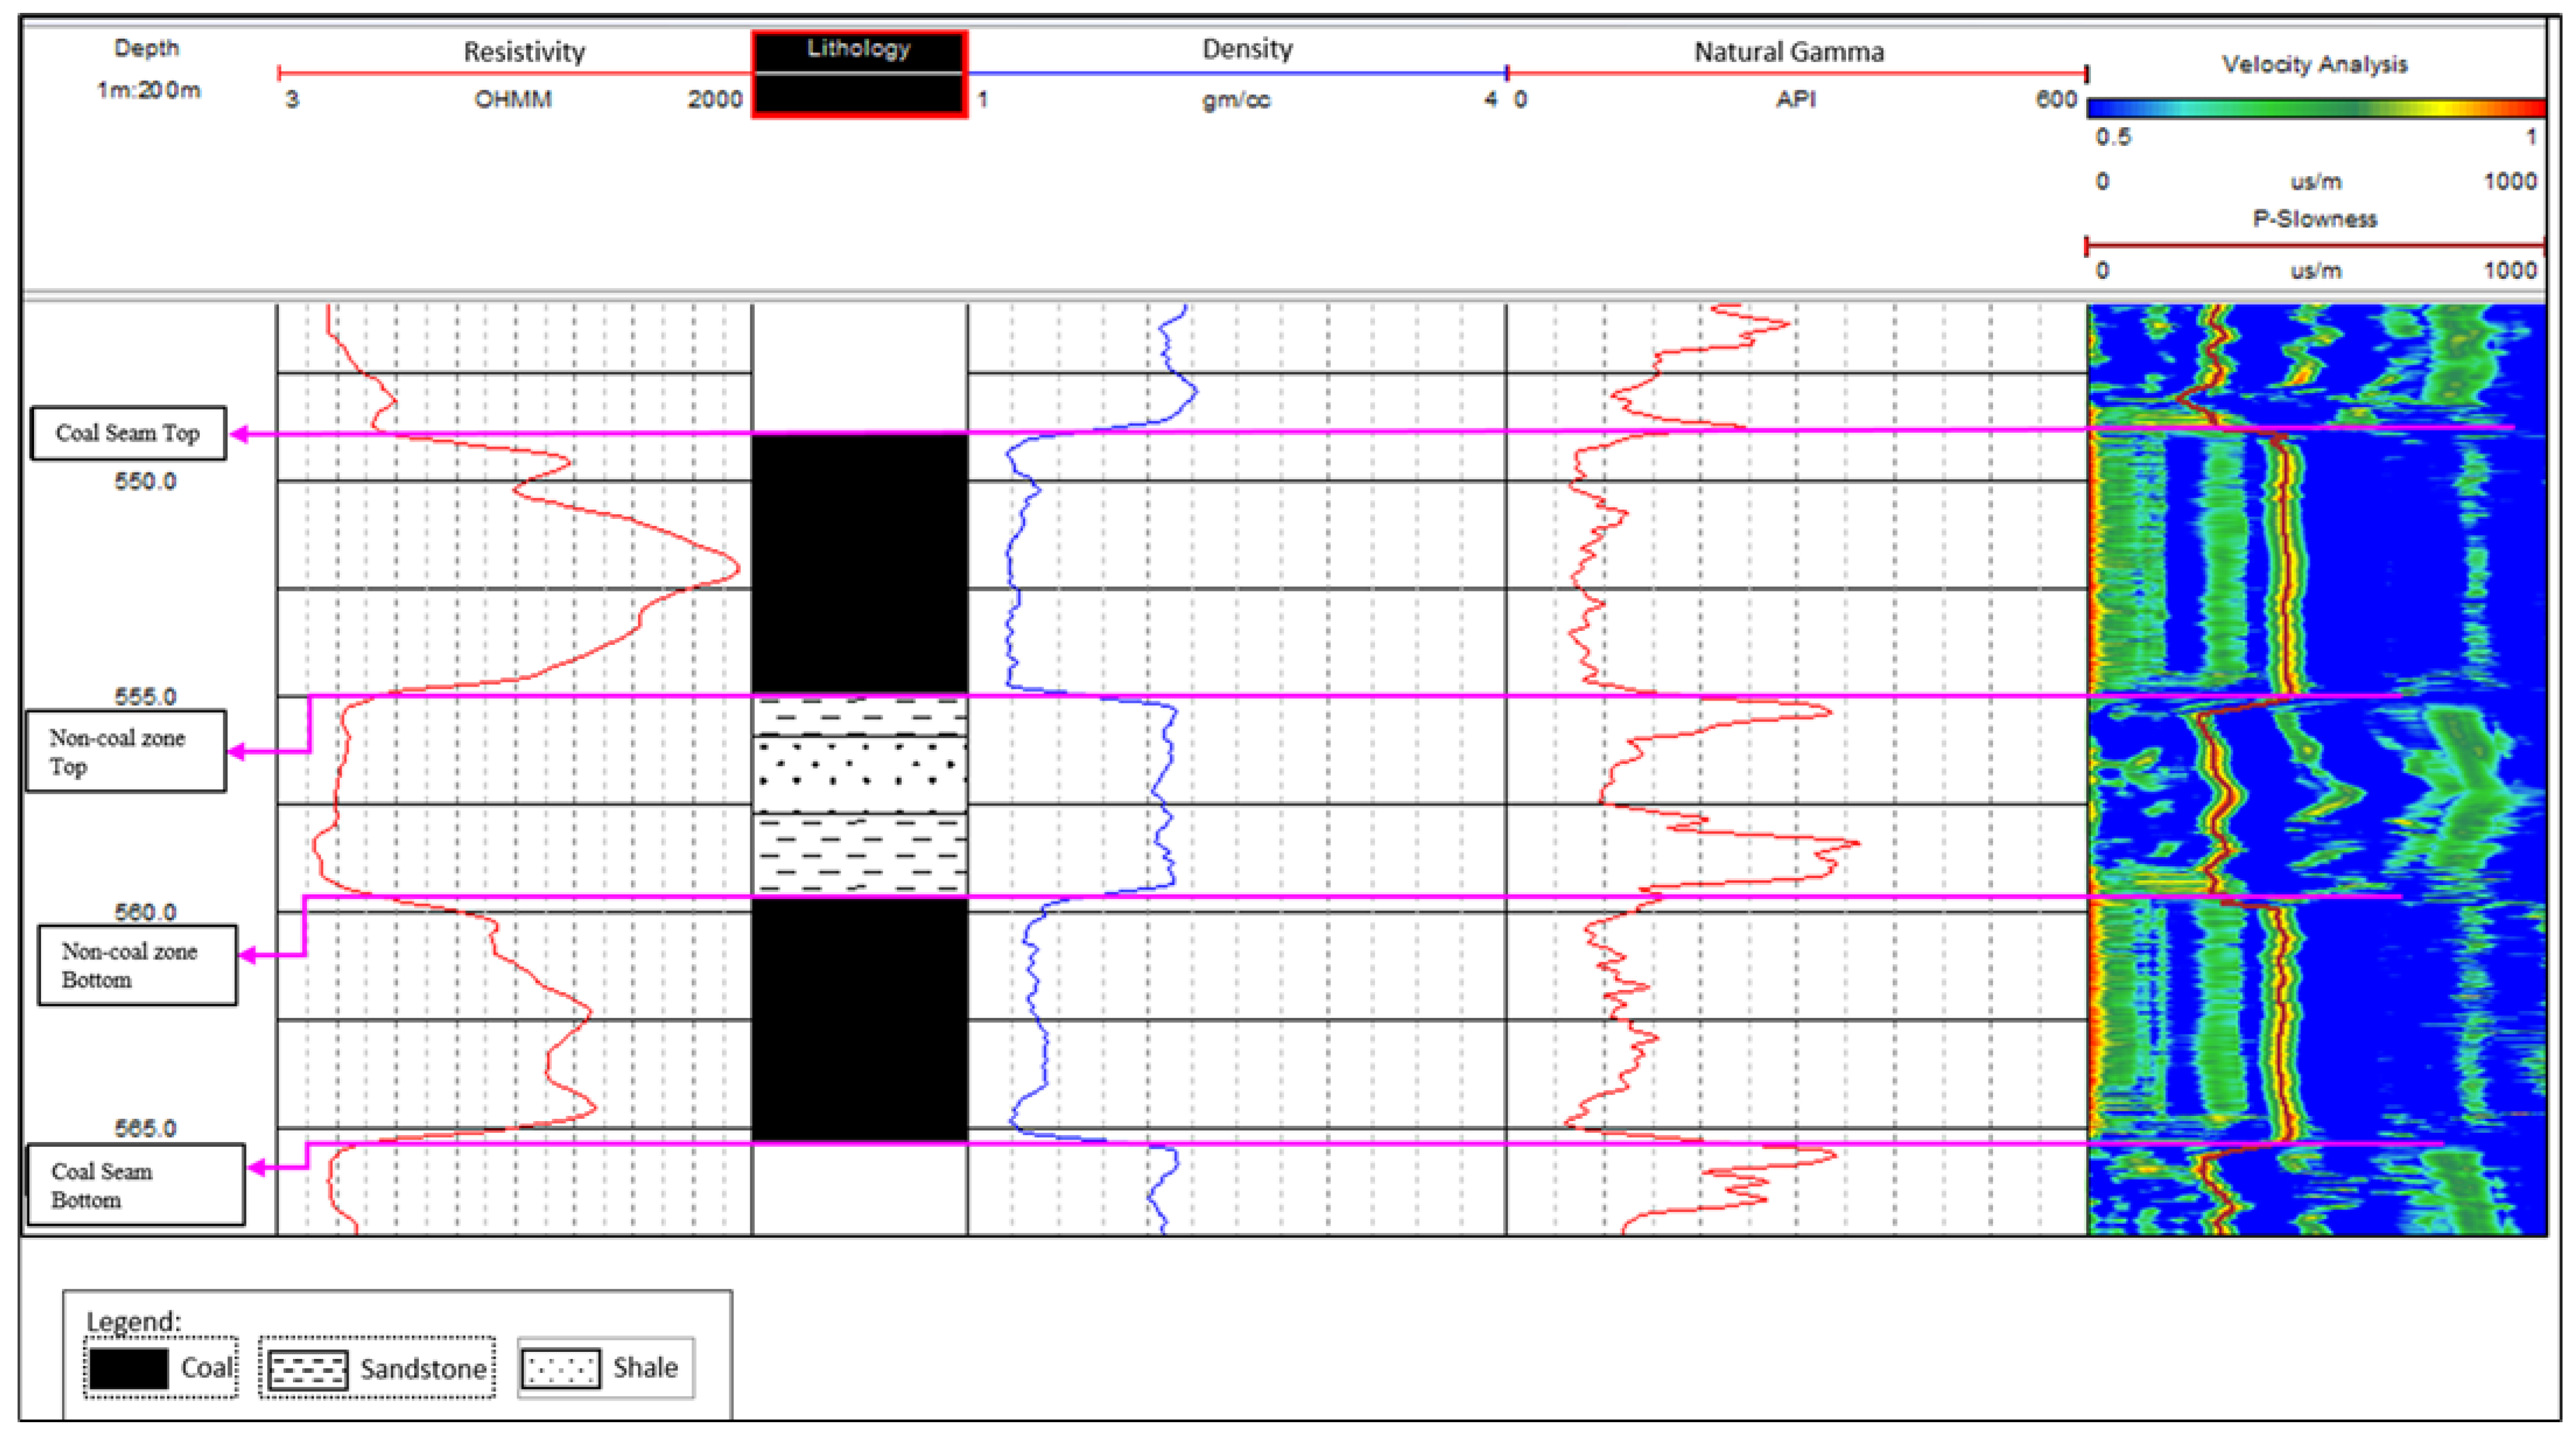Click the Shale legend pattern icon
The image size is (2576, 1438).
coord(560,1368)
